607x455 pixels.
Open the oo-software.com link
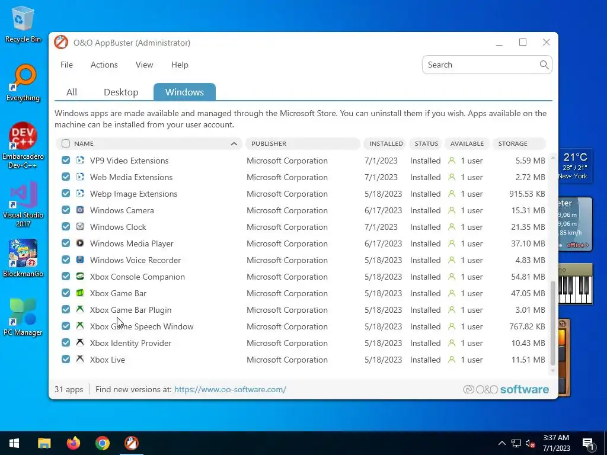[x=230, y=389]
